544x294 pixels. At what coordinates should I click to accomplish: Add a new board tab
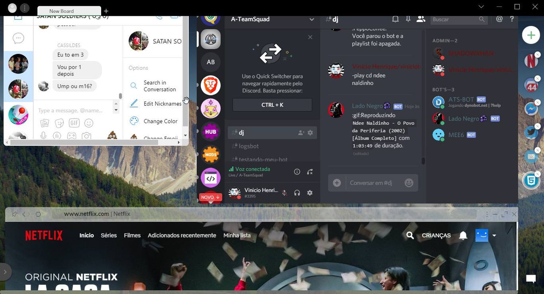pos(106,11)
